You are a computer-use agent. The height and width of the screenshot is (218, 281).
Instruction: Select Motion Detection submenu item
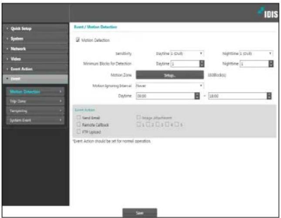click(35, 92)
